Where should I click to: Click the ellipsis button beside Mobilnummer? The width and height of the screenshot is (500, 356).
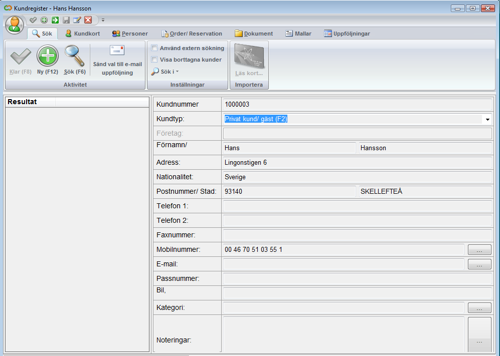pos(479,250)
